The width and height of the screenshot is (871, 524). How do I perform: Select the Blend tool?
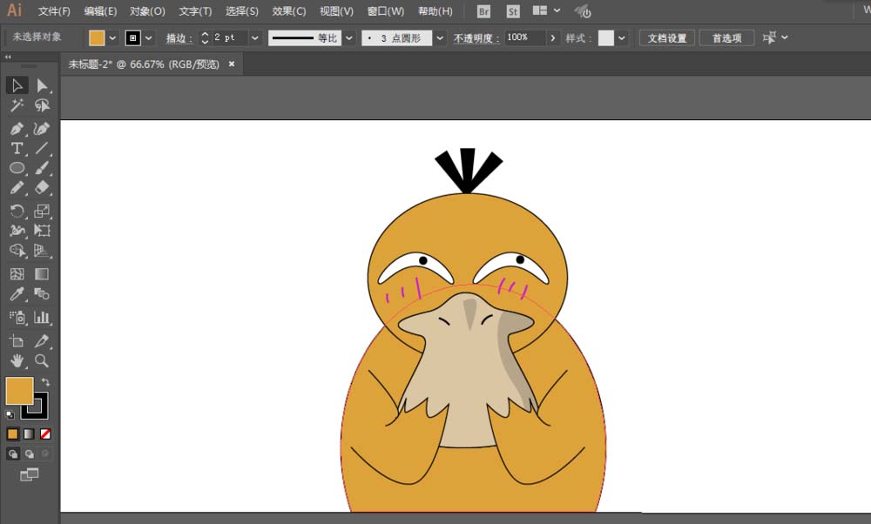pyautogui.click(x=42, y=293)
